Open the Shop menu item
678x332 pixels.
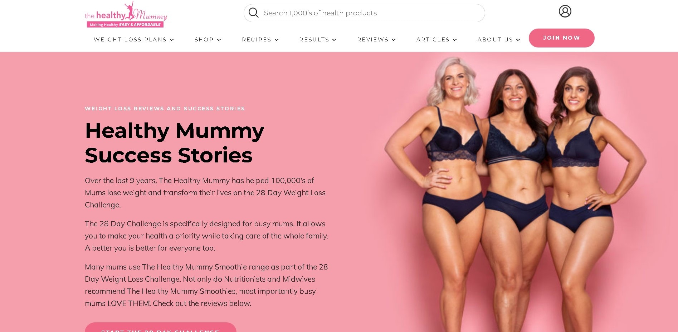[x=204, y=40]
